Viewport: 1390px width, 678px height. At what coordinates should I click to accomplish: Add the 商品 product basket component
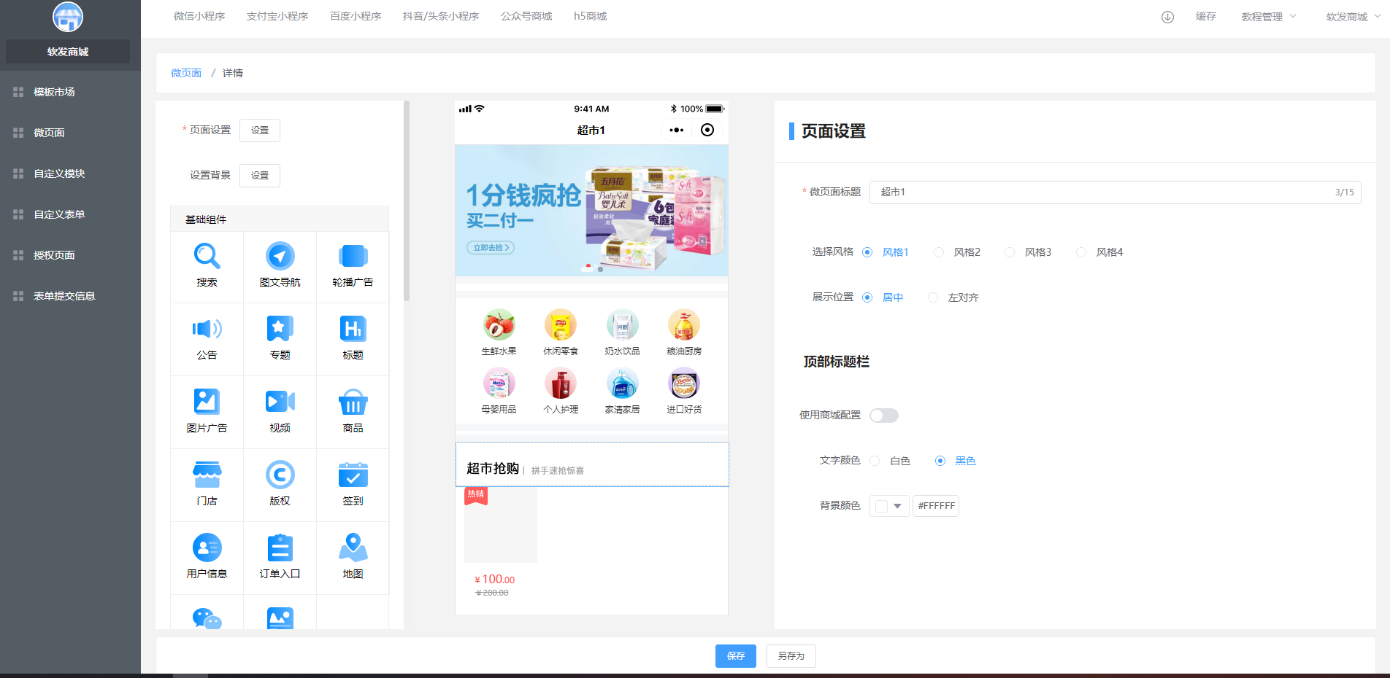click(353, 403)
